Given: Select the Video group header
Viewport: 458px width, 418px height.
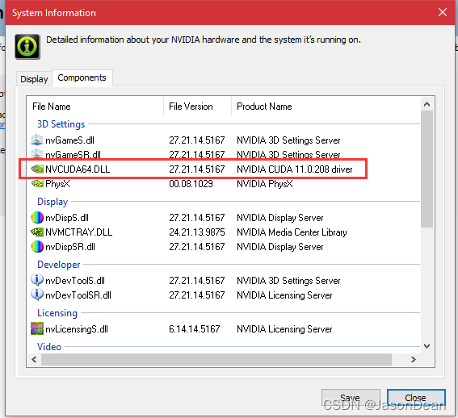Looking at the screenshot, I should [x=49, y=347].
